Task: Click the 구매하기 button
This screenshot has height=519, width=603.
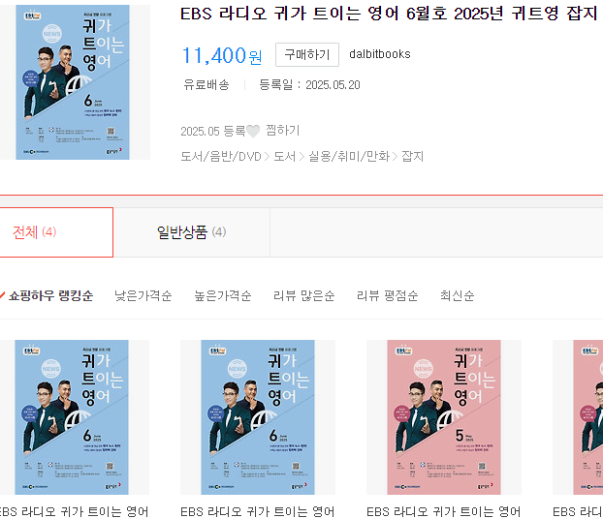Action: coord(307,54)
